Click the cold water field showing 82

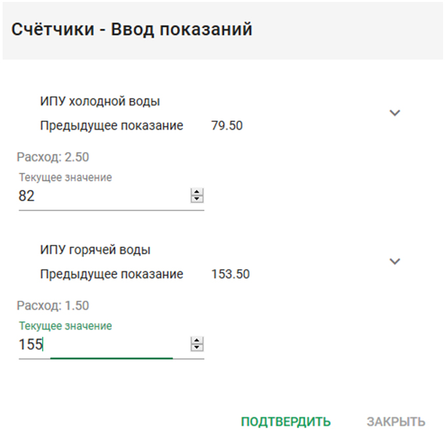tap(98, 196)
